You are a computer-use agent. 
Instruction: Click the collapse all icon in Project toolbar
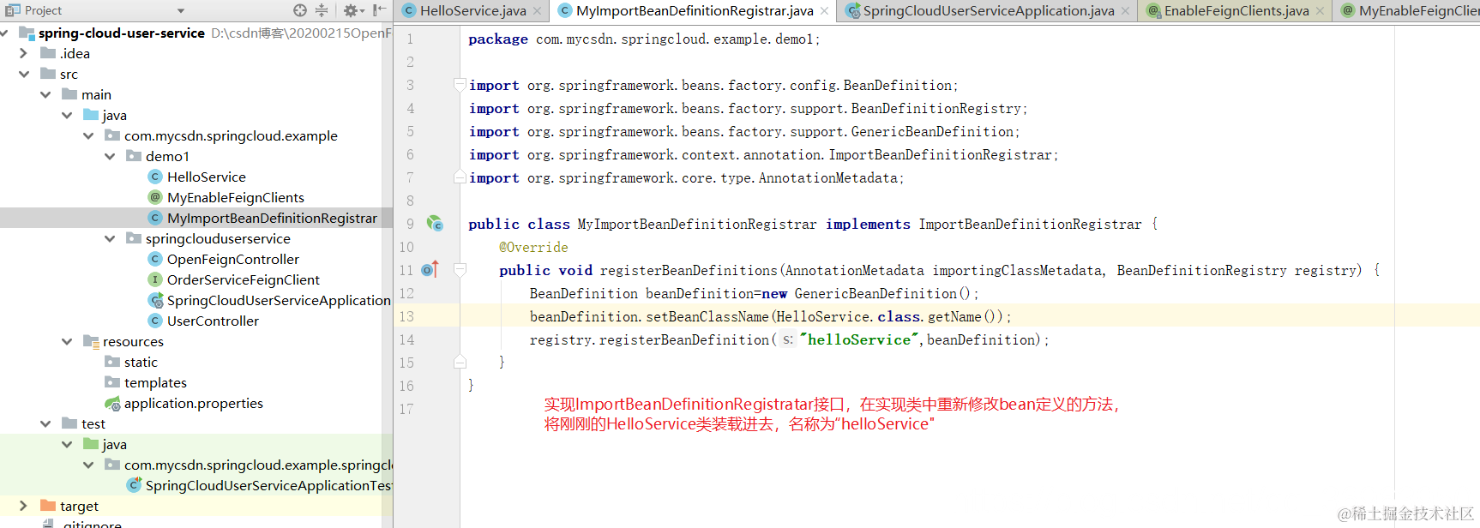(322, 10)
